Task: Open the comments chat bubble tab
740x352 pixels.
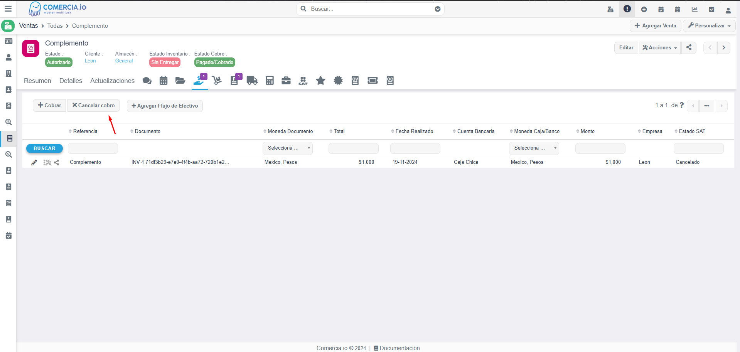Action: click(147, 81)
